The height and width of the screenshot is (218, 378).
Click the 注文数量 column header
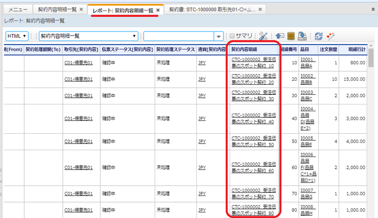point(328,50)
